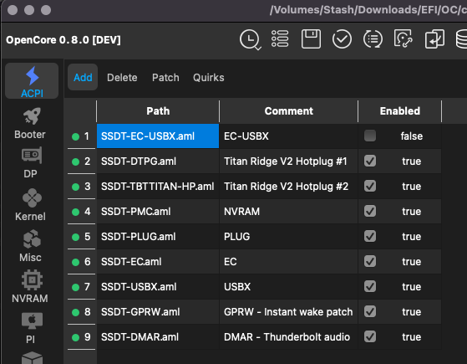
Task: Select row header number 5
Action: [x=81, y=236]
